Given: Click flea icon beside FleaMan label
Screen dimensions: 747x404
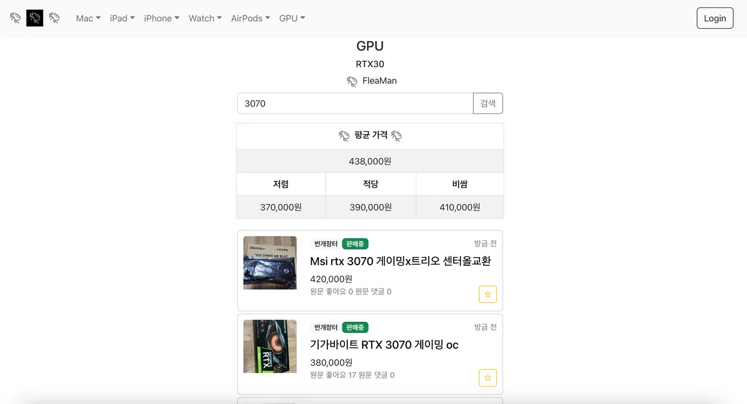Looking at the screenshot, I should pyautogui.click(x=352, y=81).
